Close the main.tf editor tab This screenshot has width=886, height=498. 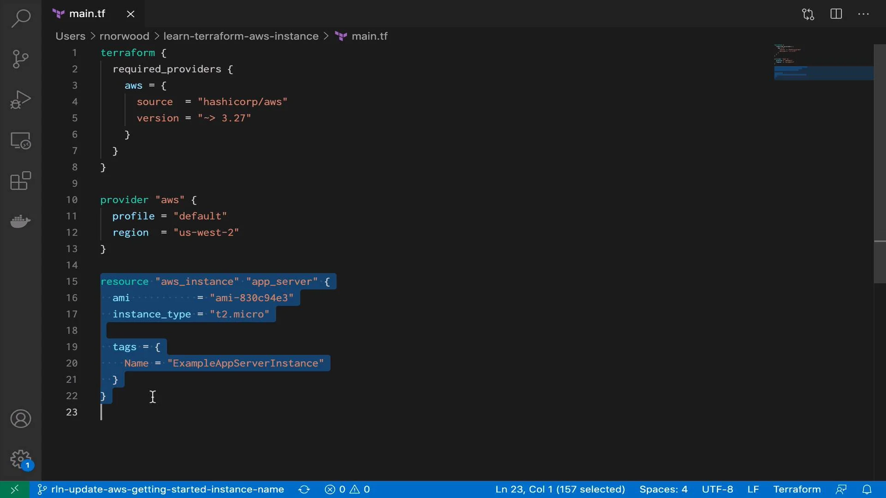(131, 14)
